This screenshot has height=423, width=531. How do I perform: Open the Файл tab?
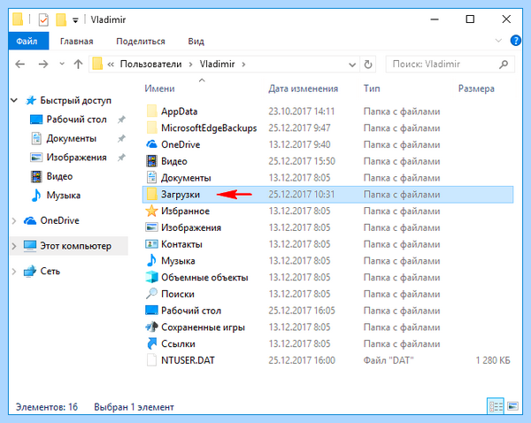pyautogui.click(x=28, y=41)
